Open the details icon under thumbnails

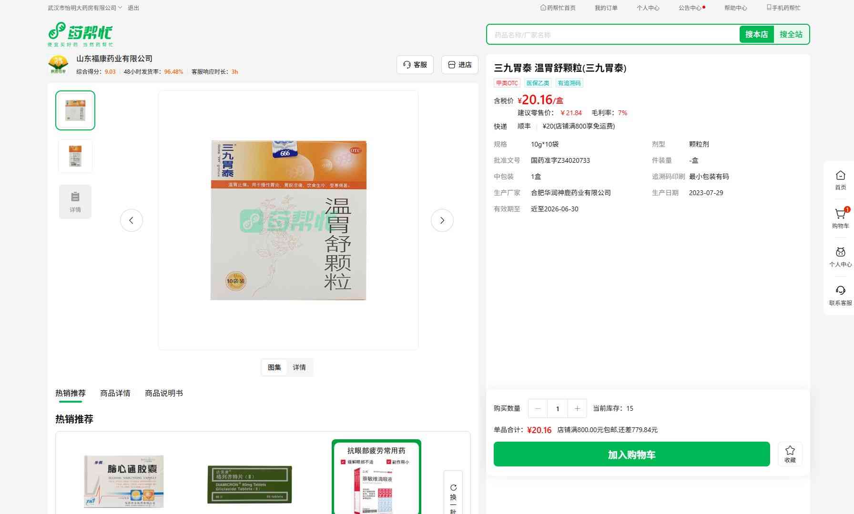(75, 201)
